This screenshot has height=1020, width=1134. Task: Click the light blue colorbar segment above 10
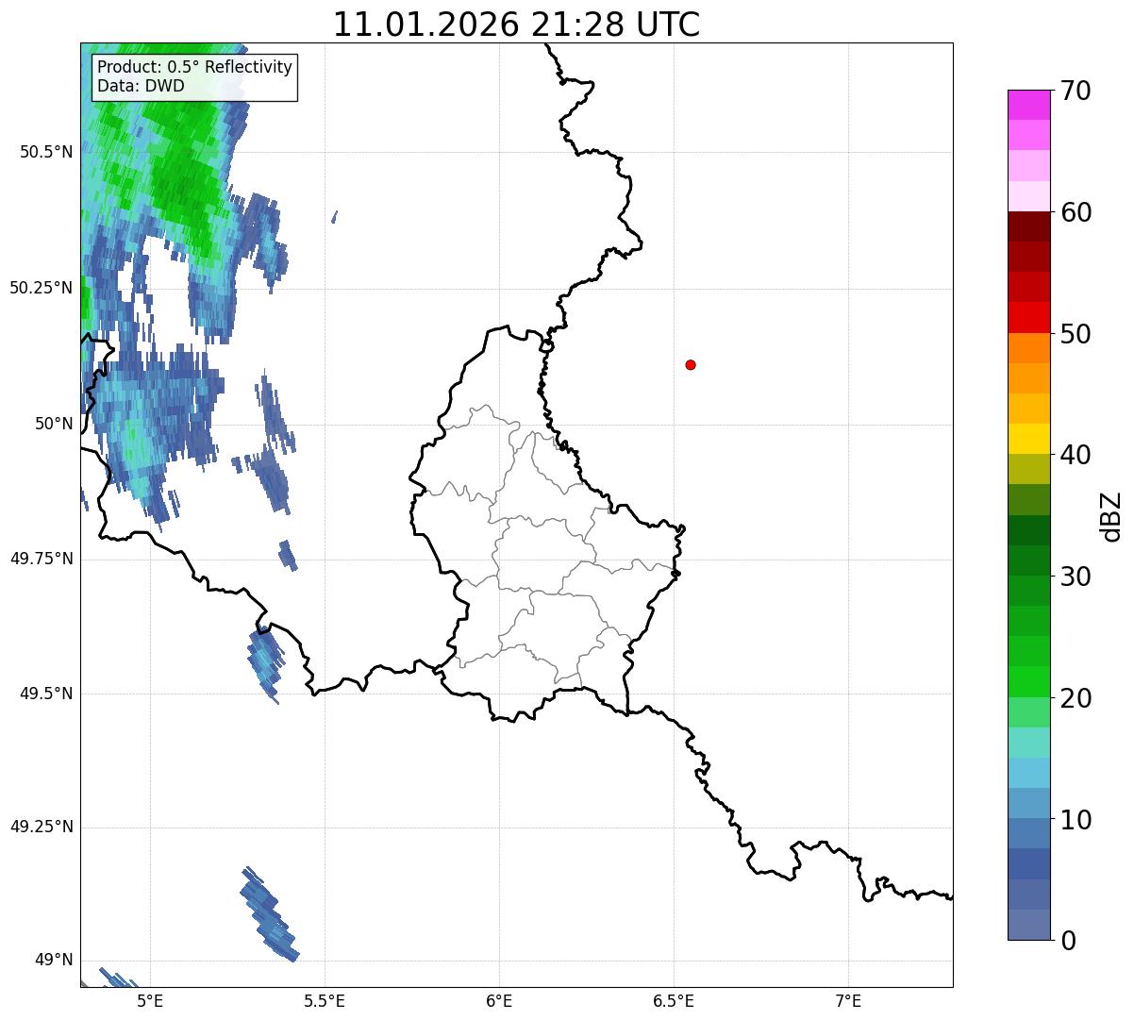click(1028, 773)
